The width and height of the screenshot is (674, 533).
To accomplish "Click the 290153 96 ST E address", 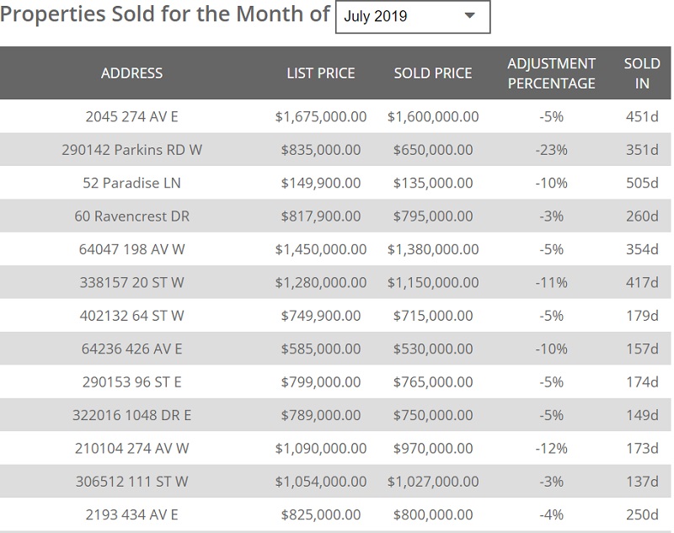I will (131, 382).
